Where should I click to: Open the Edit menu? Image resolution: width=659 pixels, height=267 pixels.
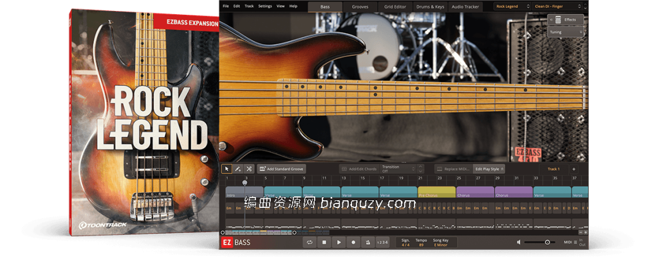point(237,6)
